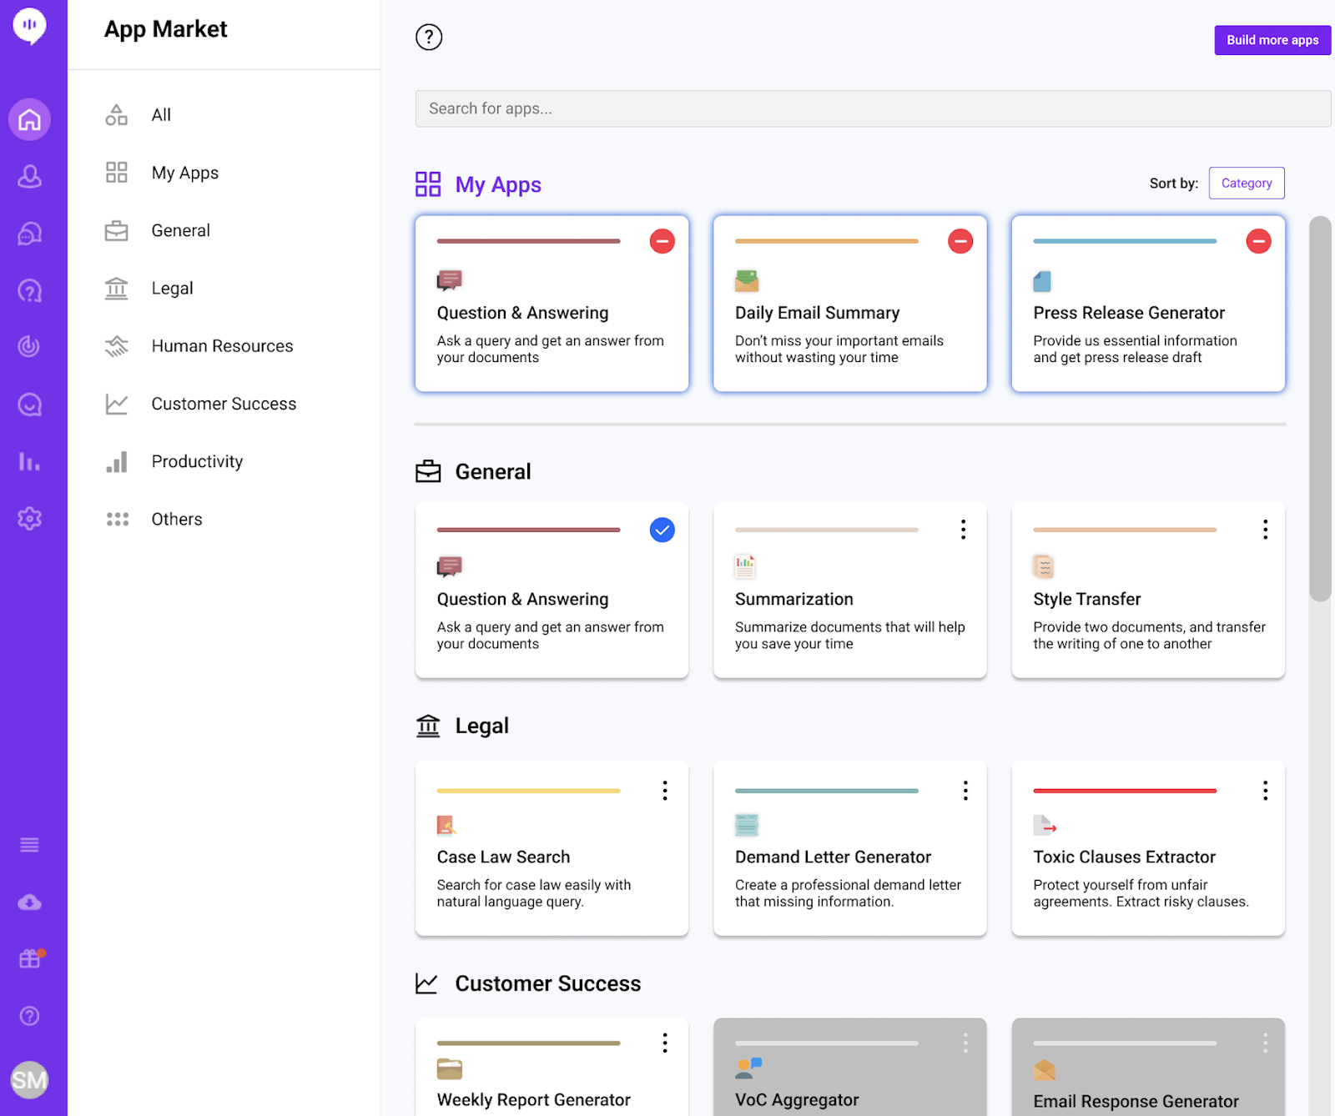
Task: Remove Daily Email Summary using the red toggle
Action: coord(960,241)
